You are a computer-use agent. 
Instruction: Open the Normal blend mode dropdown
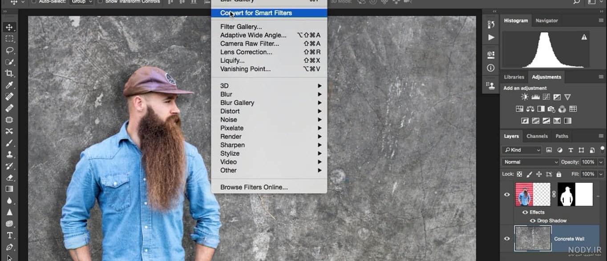click(530, 162)
